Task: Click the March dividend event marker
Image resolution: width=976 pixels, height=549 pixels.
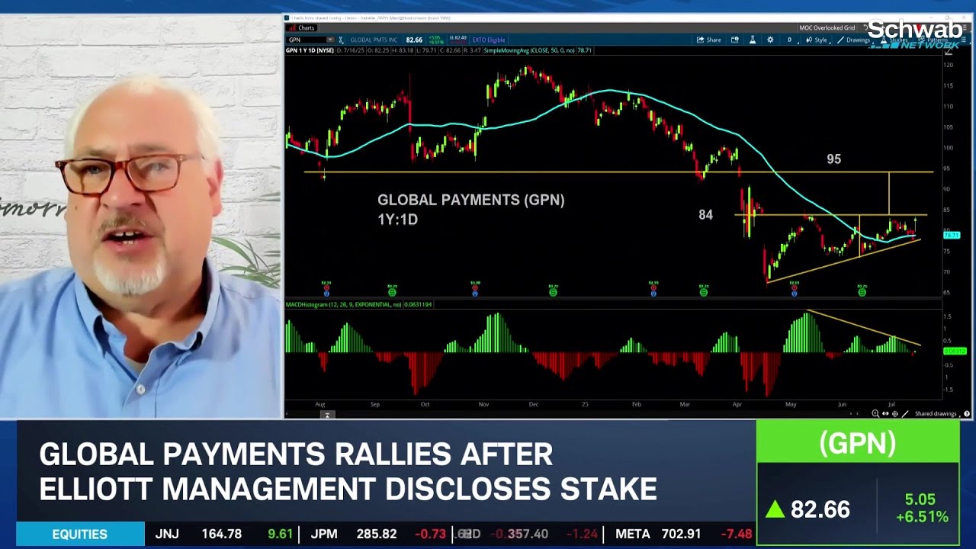Action: (704, 291)
